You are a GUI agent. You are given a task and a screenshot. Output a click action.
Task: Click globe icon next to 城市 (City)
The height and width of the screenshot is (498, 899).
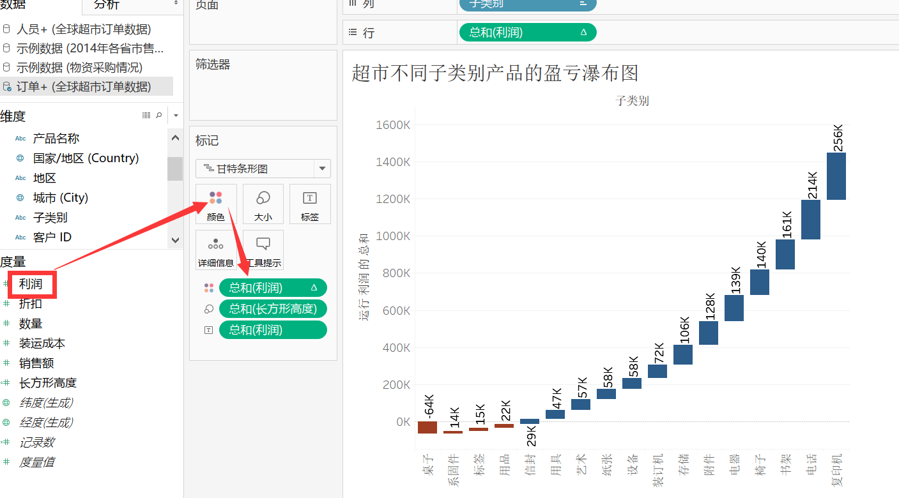pyautogui.click(x=20, y=198)
